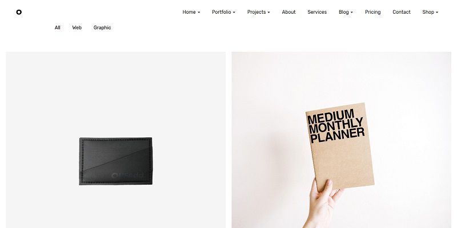Open the Contact page
The width and height of the screenshot is (457, 228).
[x=402, y=12]
